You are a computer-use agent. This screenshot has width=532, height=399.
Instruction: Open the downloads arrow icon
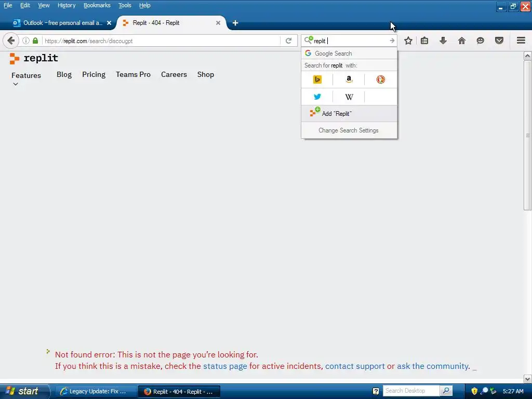pos(443,41)
